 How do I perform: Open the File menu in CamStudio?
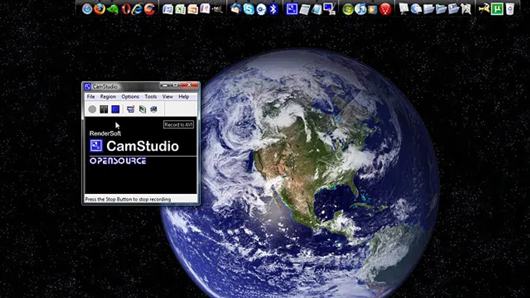point(91,96)
